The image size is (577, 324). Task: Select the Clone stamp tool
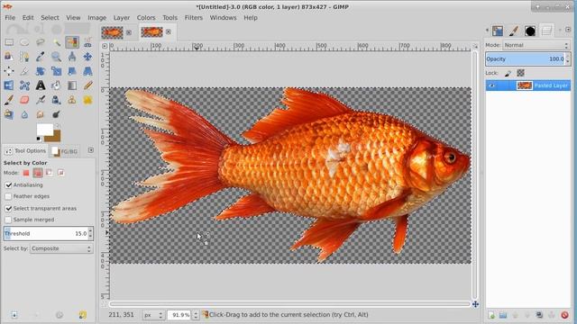click(72, 100)
